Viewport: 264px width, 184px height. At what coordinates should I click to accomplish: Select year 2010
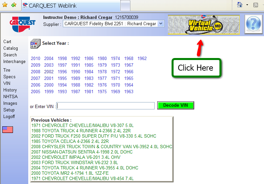(x=36, y=58)
